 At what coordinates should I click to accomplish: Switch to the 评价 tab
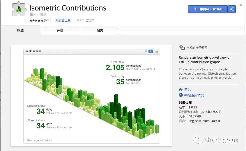(x=60, y=30)
